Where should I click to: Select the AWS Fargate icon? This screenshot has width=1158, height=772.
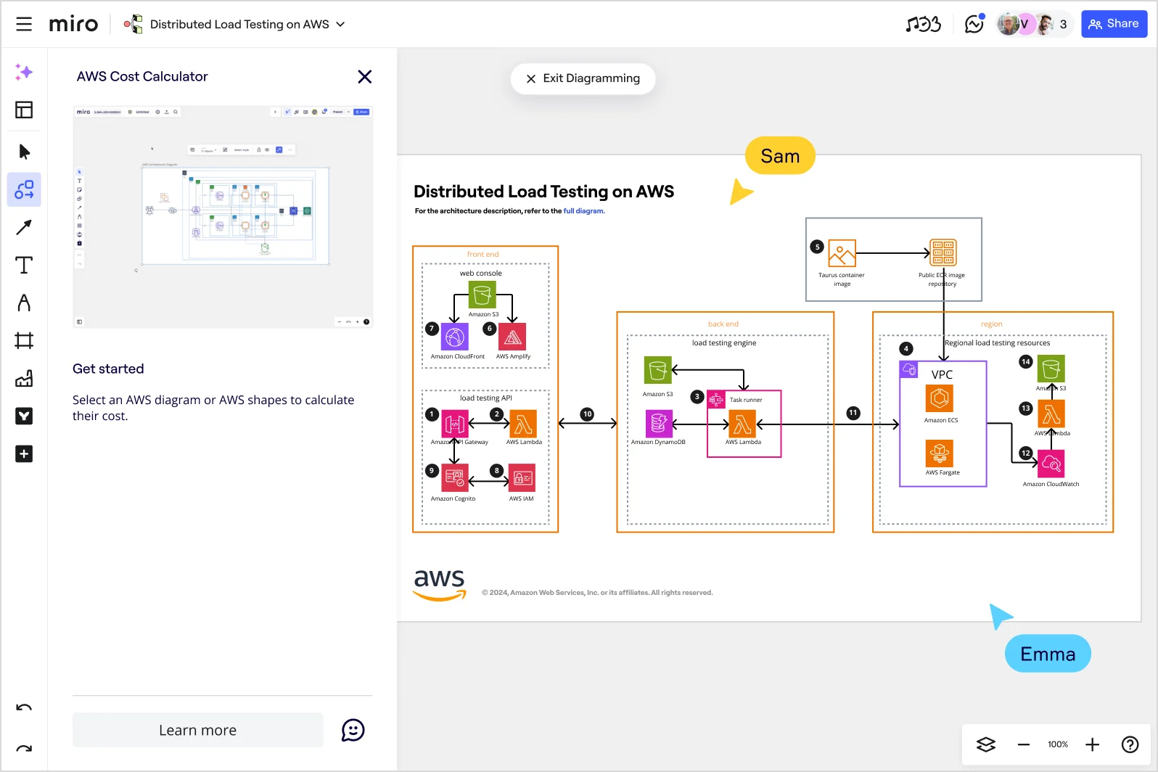[x=940, y=453]
